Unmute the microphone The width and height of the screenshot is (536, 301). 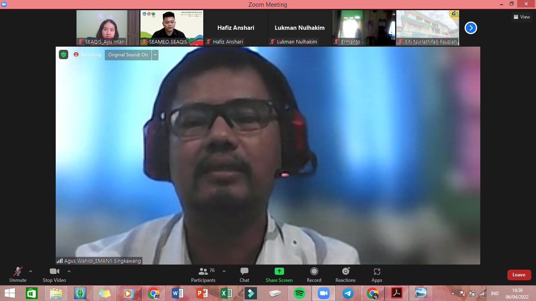click(x=18, y=275)
